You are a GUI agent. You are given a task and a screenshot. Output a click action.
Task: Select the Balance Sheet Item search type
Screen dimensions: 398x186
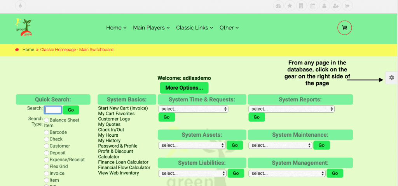(47, 120)
